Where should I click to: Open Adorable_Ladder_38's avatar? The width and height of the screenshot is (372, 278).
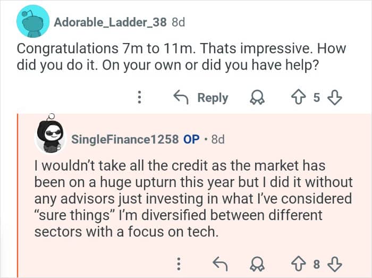(33, 22)
